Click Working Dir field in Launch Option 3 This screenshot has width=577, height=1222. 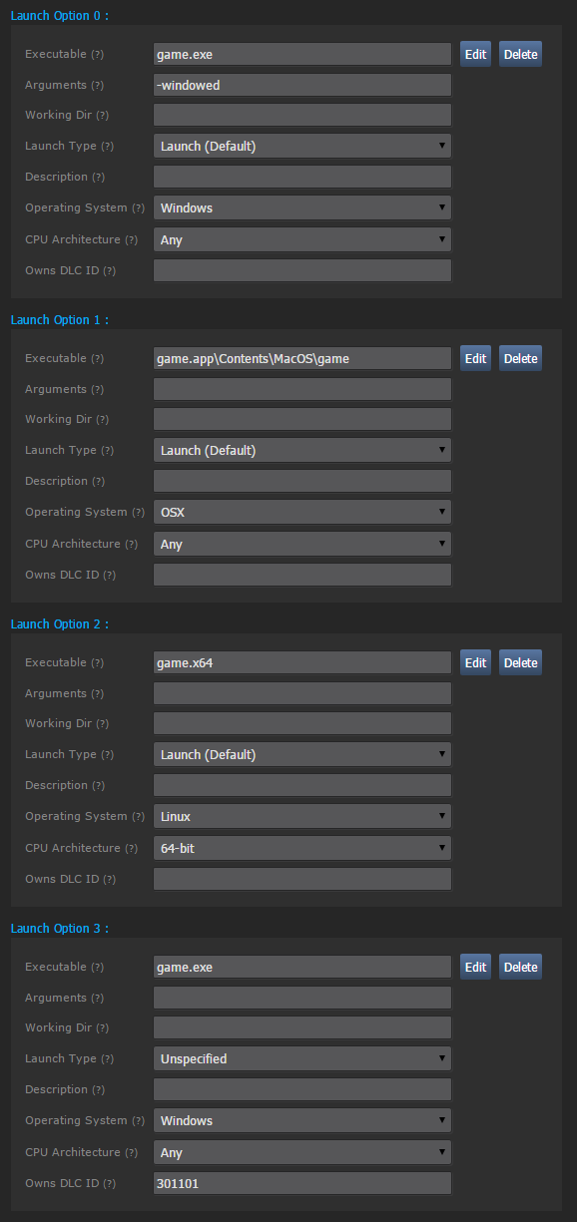(x=302, y=1027)
